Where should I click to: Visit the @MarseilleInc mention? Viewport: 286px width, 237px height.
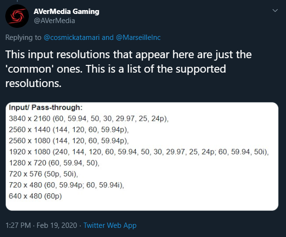pos(138,37)
